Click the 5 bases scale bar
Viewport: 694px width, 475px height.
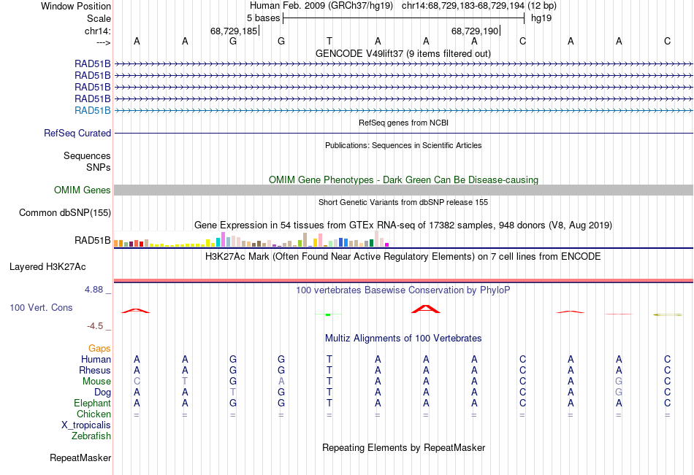[404, 18]
